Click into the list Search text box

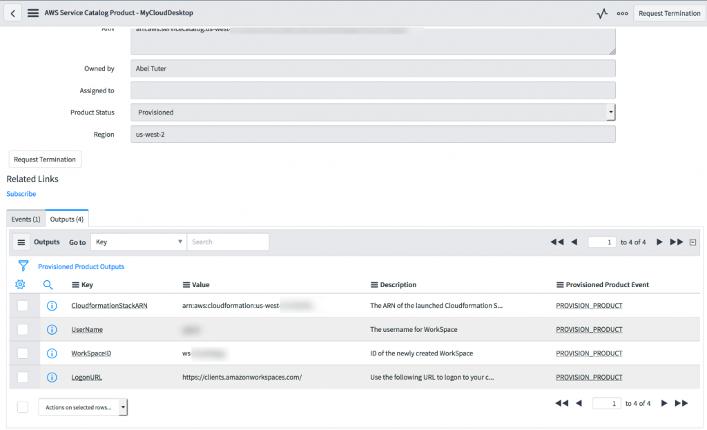tap(228, 242)
